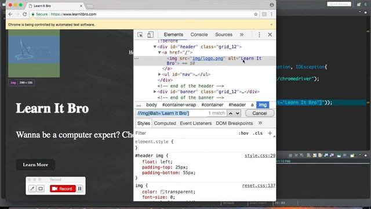Click the ellipsis beside the img row

point(137,59)
